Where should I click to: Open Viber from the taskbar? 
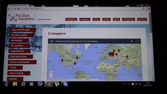pos(40,84)
